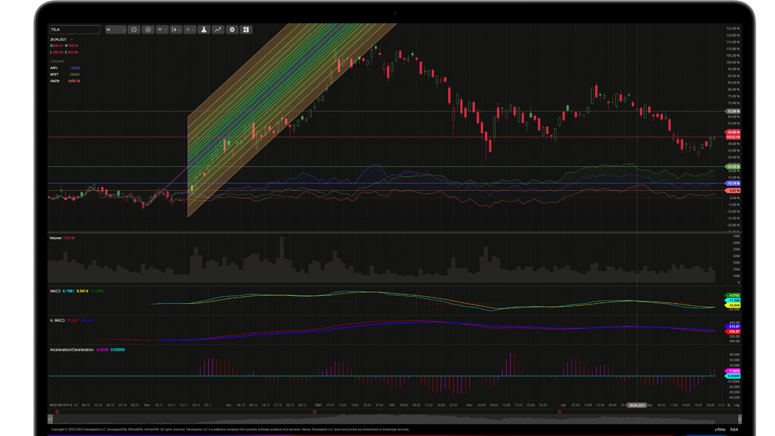Select the zoom out tool
Viewport: 775px width, 436px height.
click(134, 29)
